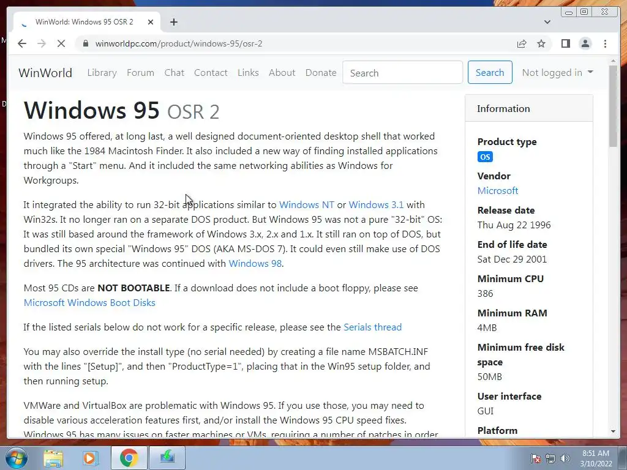Open Windows Explorer from the taskbar
This screenshot has height=470, width=627.
coord(53,458)
